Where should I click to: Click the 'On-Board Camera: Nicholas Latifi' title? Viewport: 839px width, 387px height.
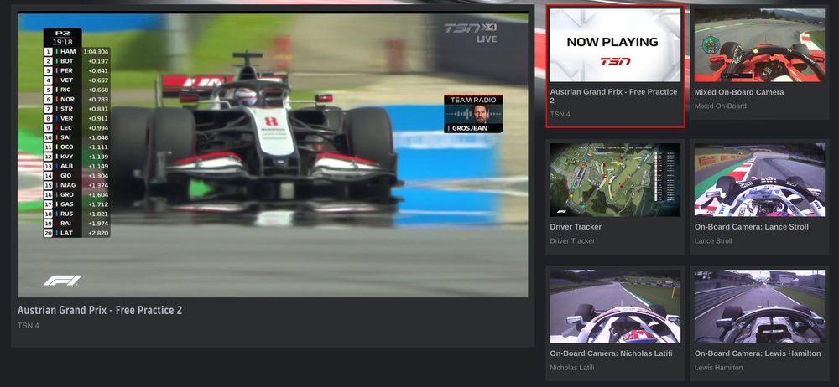tap(611, 353)
